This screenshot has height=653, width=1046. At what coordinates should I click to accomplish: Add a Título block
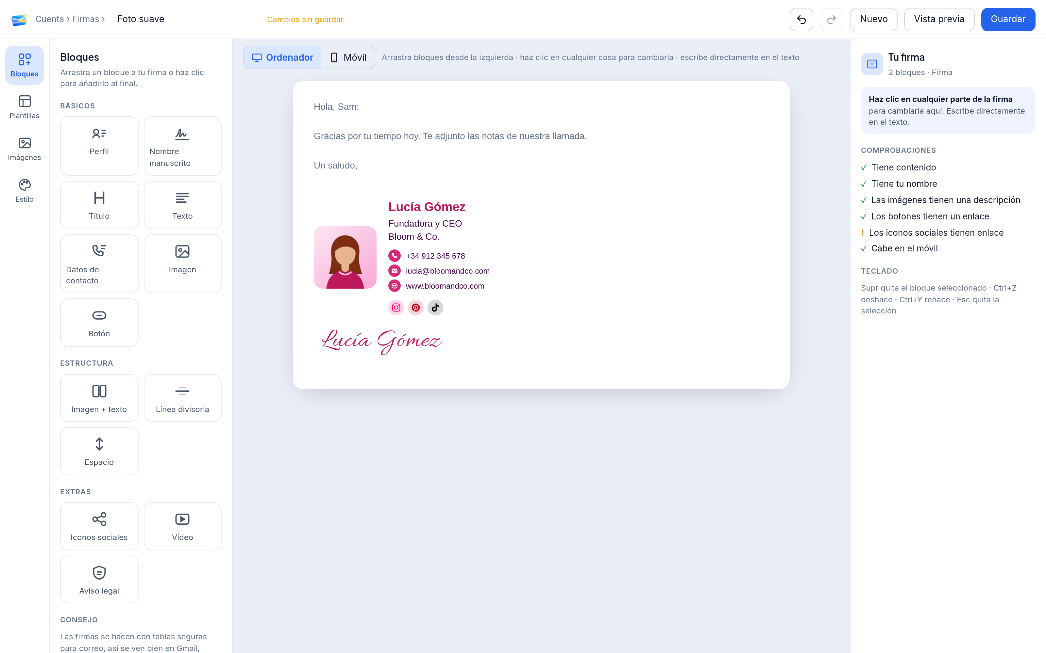click(x=99, y=205)
